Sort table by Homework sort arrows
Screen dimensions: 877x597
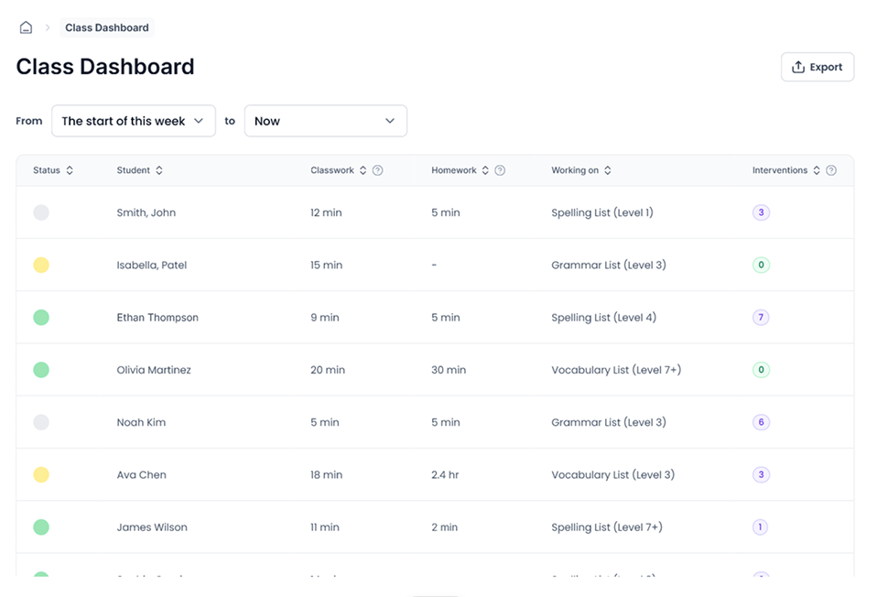tap(485, 170)
